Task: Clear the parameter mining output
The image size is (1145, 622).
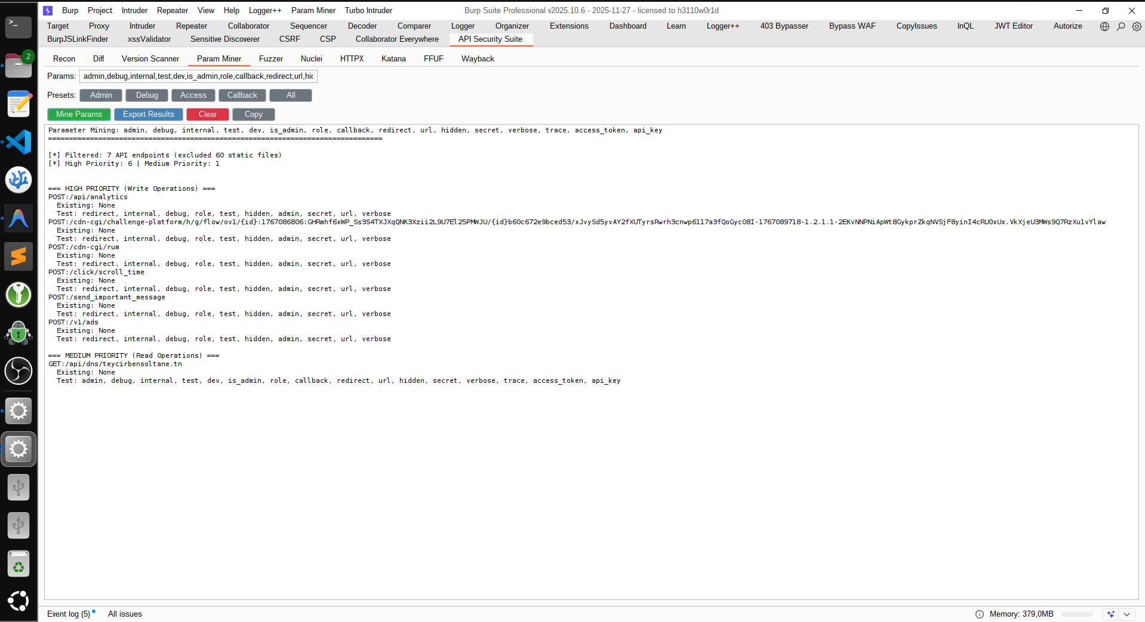Action: click(207, 114)
